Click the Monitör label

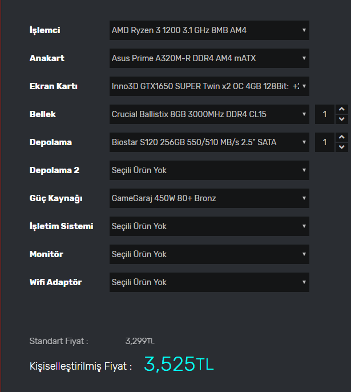click(46, 254)
